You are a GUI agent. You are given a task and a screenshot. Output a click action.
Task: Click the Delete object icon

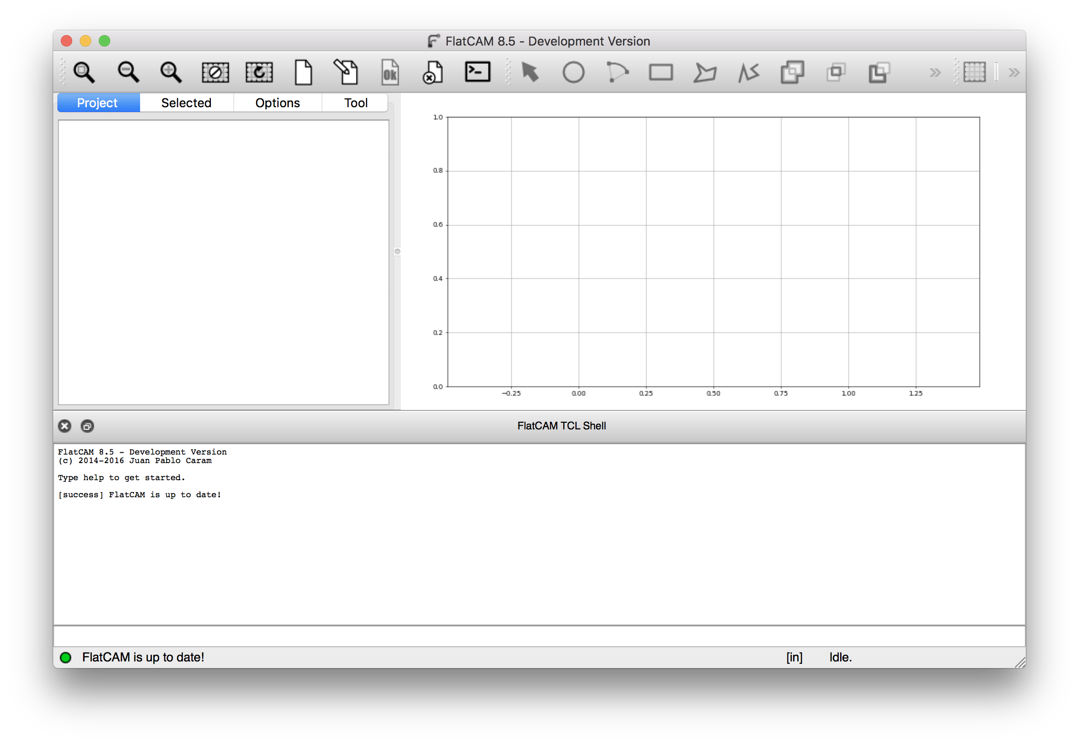433,73
